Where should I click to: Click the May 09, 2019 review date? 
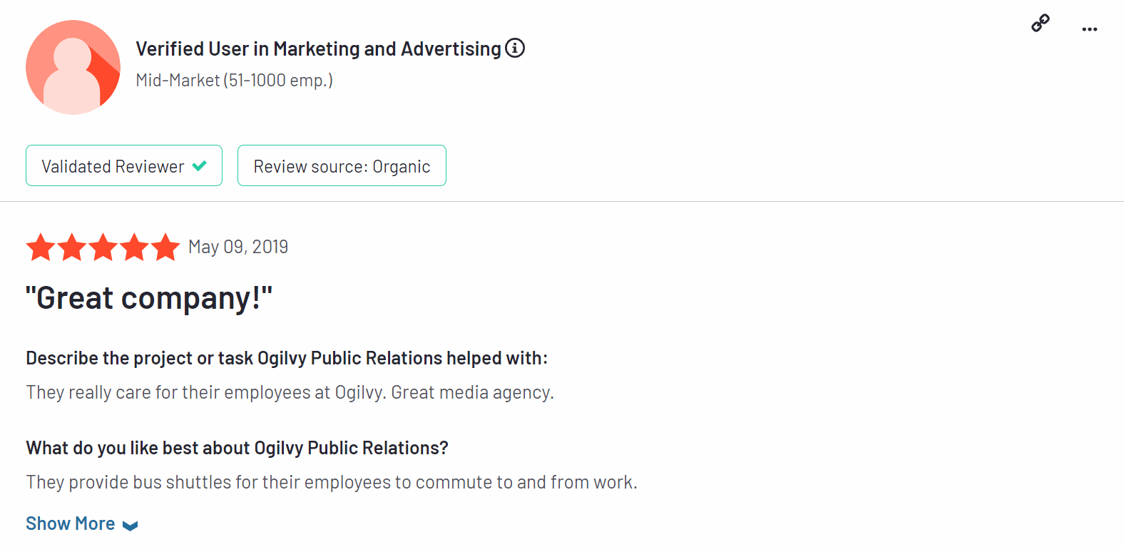click(238, 247)
